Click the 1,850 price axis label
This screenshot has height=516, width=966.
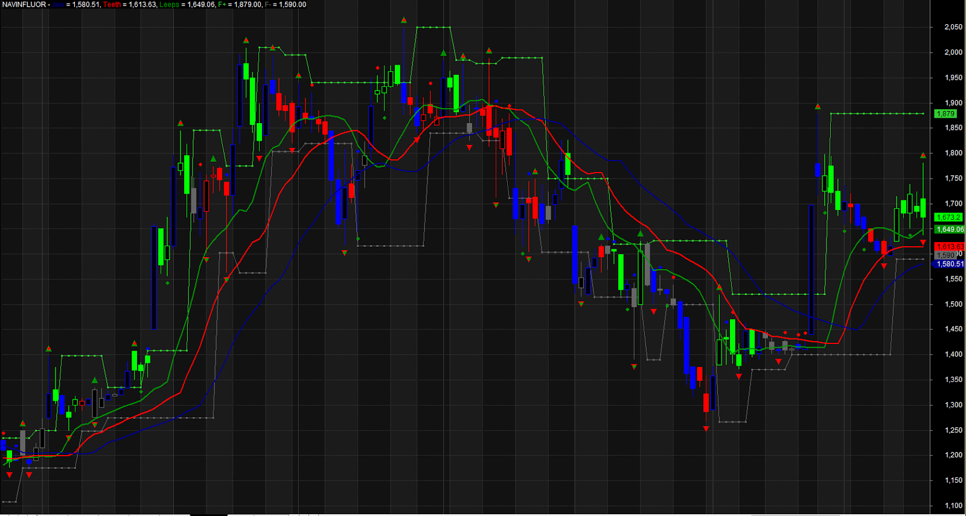(953, 128)
